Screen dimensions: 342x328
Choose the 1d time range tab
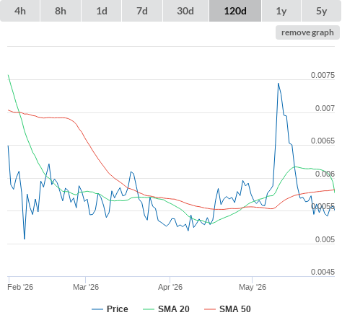[x=102, y=11]
